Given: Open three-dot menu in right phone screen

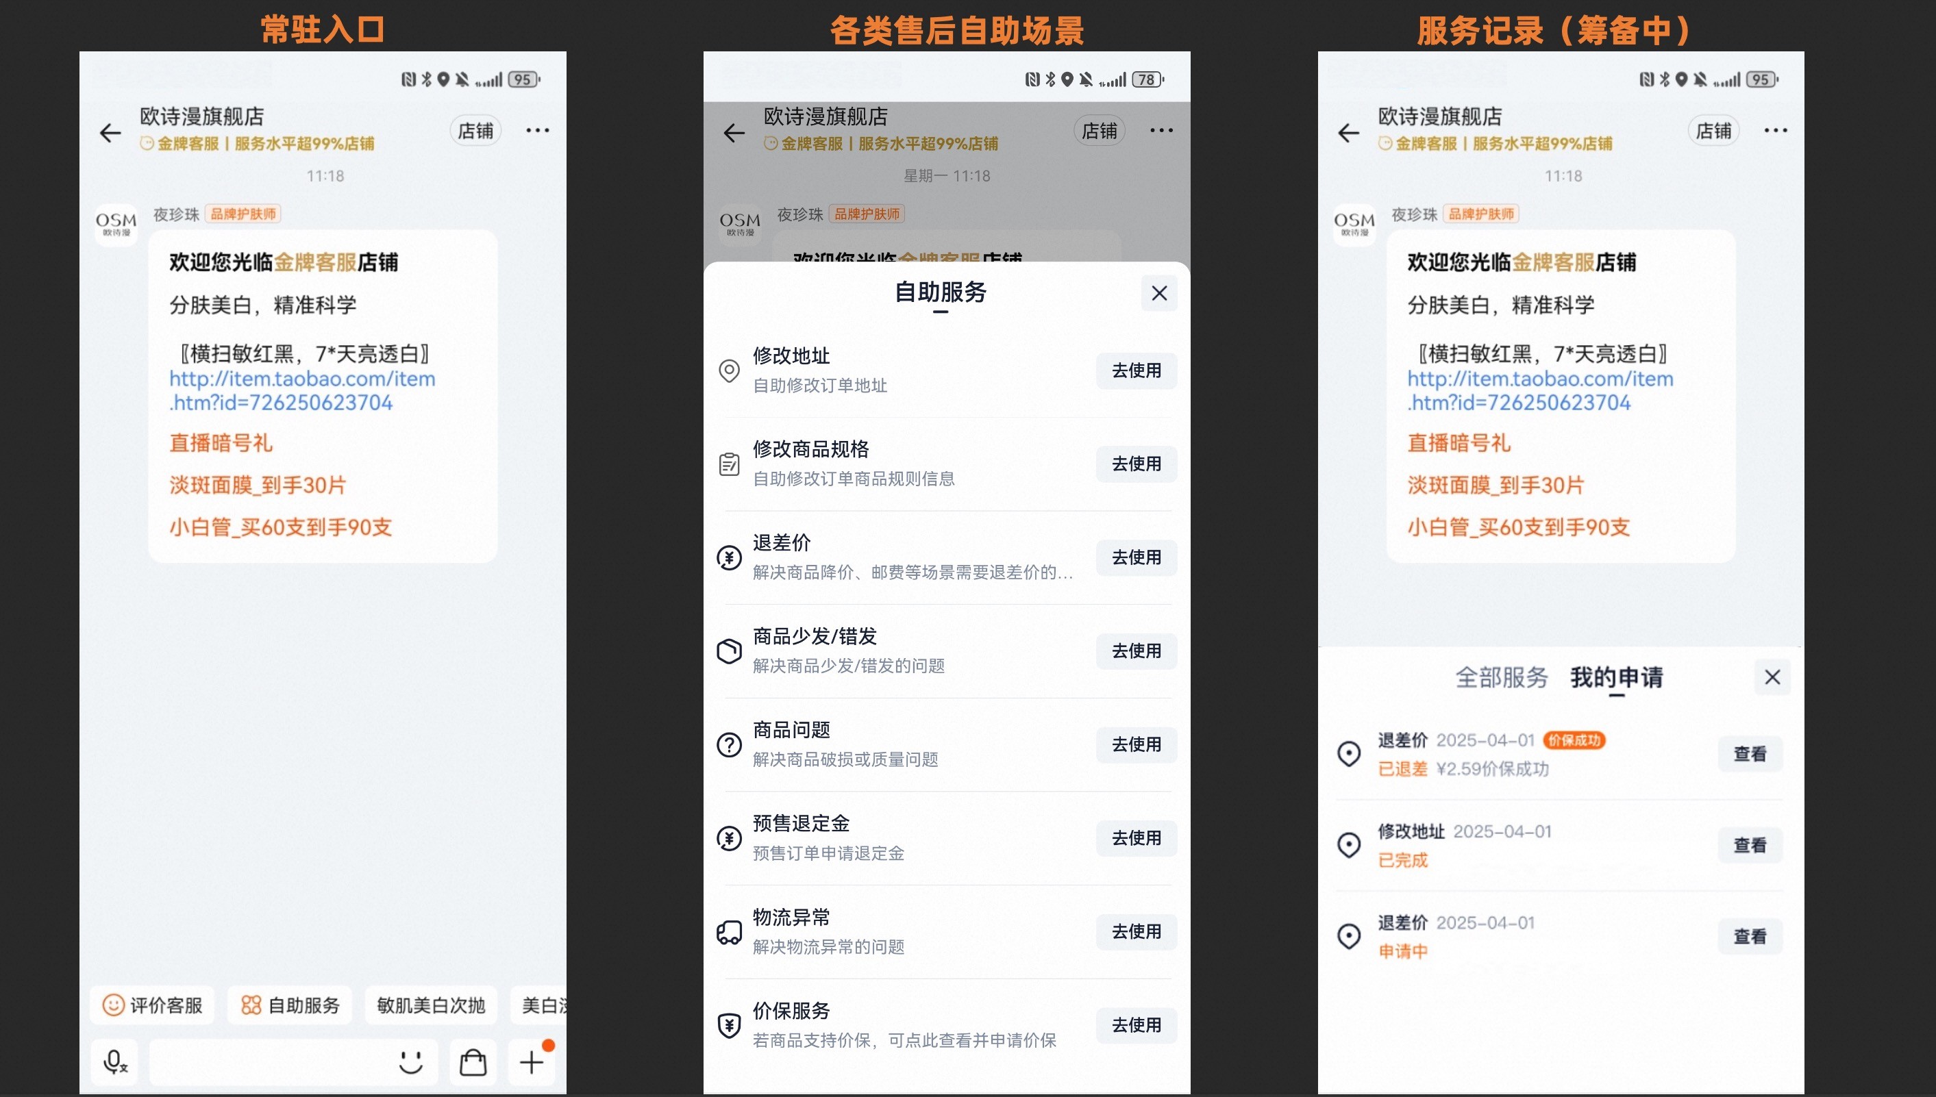Looking at the screenshot, I should pyautogui.click(x=1775, y=131).
